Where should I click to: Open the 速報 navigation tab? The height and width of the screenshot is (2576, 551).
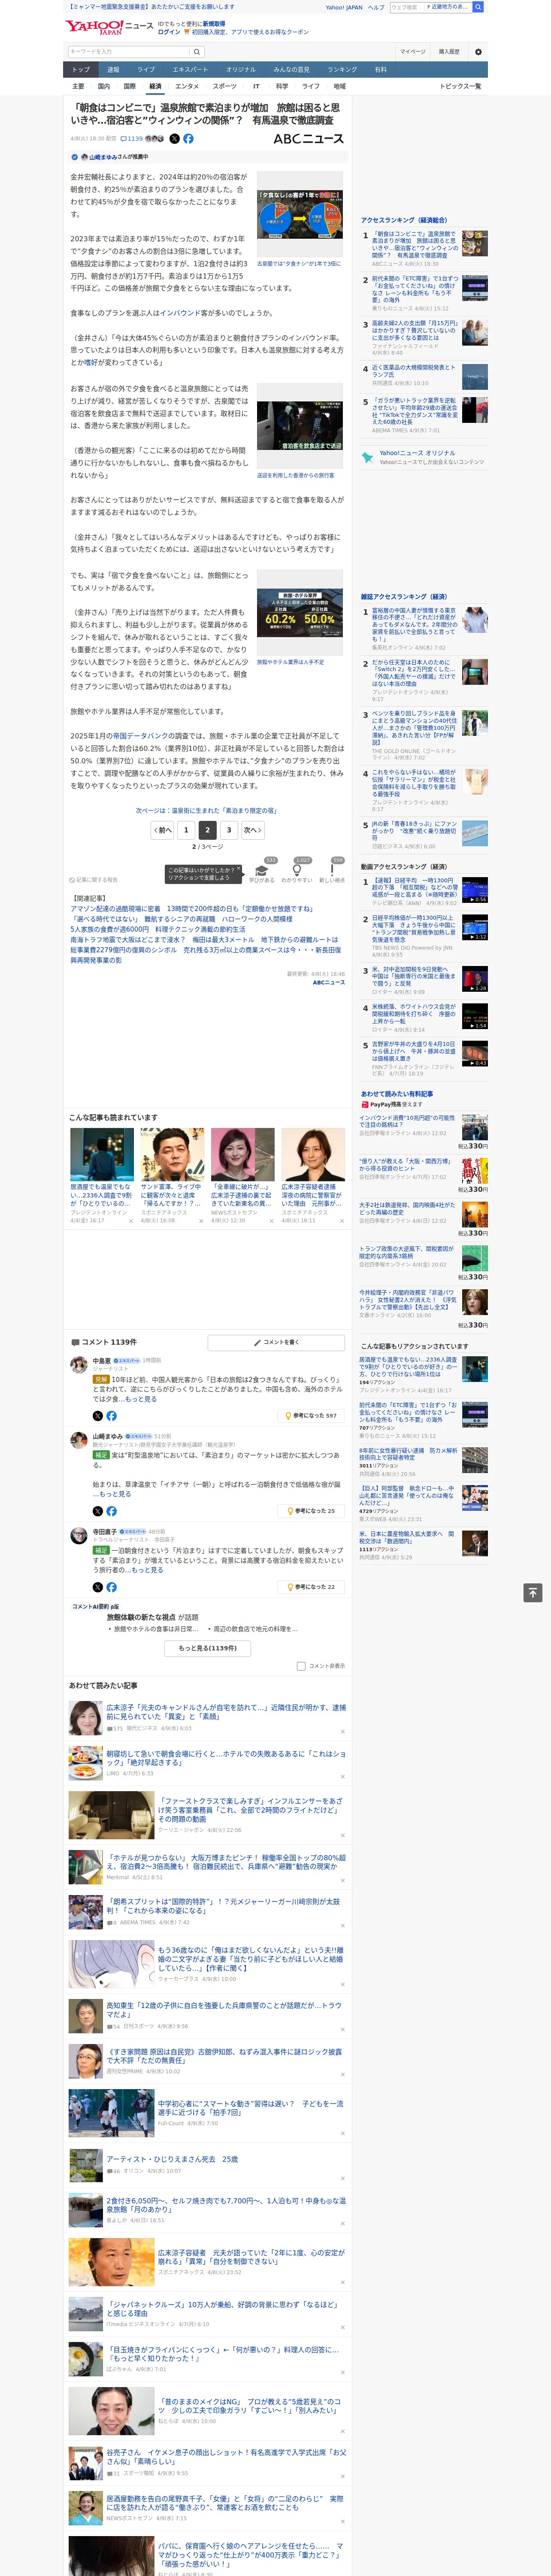113,70
